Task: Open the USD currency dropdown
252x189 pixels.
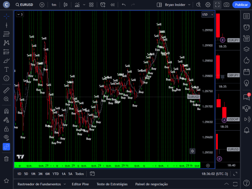Action: (x=208, y=15)
